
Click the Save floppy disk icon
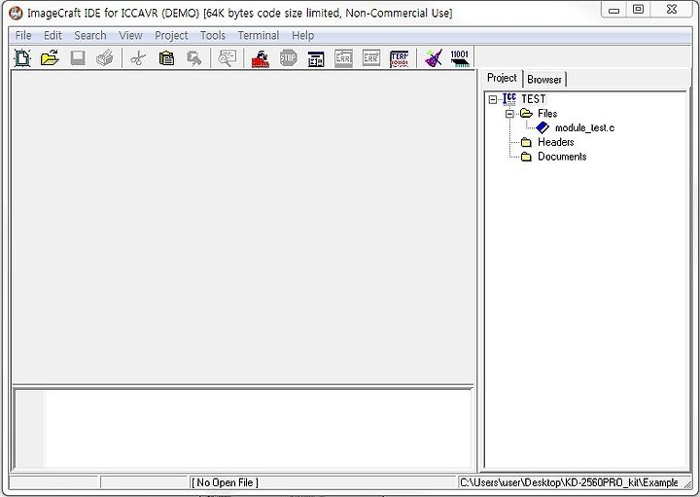(x=78, y=58)
